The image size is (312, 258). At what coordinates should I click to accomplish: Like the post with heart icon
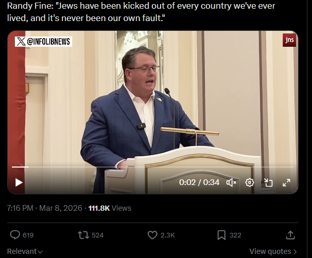(x=152, y=235)
